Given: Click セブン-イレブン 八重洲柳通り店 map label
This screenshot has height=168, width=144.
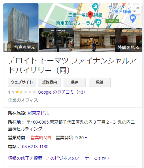Looking at the screenshot, I should coord(124,9).
